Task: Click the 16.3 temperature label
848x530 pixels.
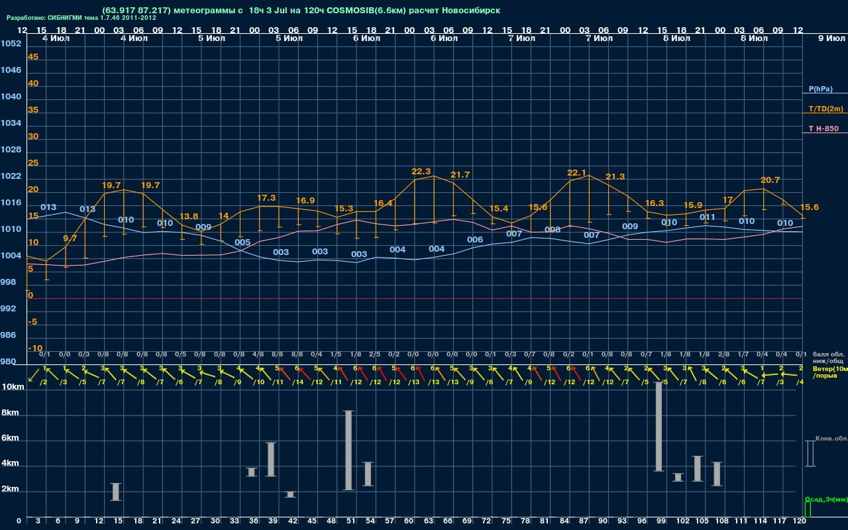Action: [655, 203]
